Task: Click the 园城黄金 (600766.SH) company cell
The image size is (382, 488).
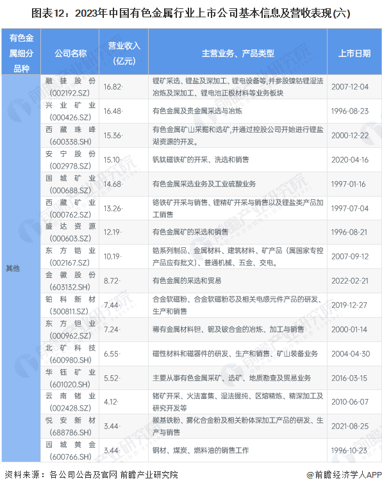Action: pyautogui.click(x=70, y=450)
